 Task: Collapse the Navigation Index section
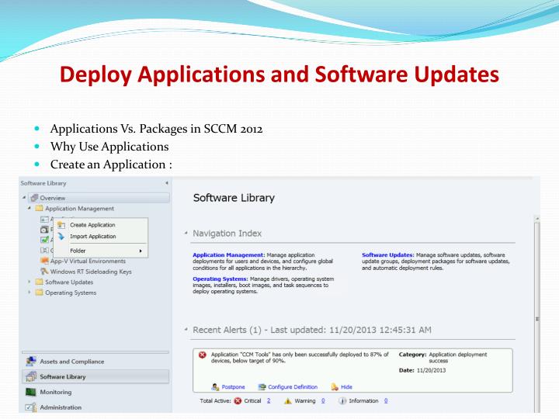pos(186,233)
